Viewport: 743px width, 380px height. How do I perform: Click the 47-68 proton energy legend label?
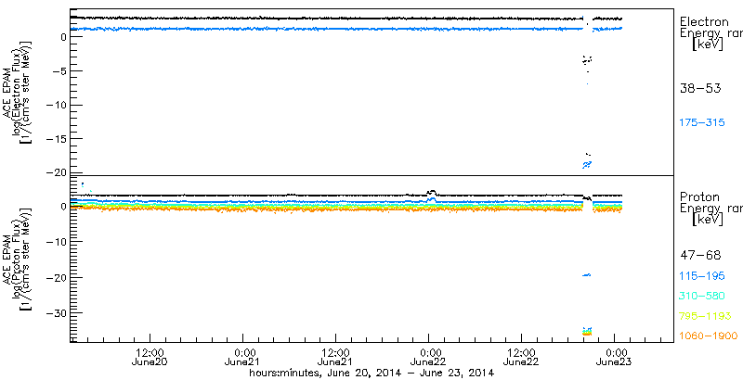(x=700, y=256)
